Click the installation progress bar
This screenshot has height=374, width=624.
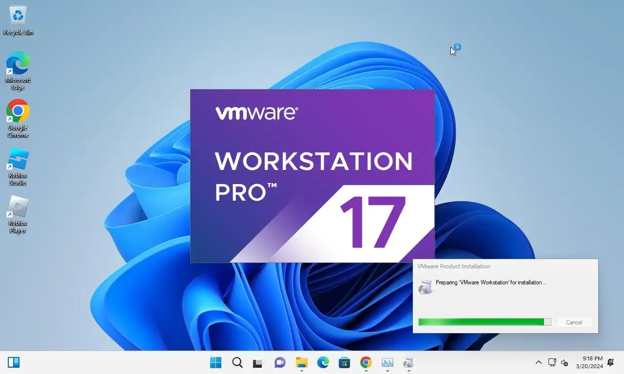485,322
